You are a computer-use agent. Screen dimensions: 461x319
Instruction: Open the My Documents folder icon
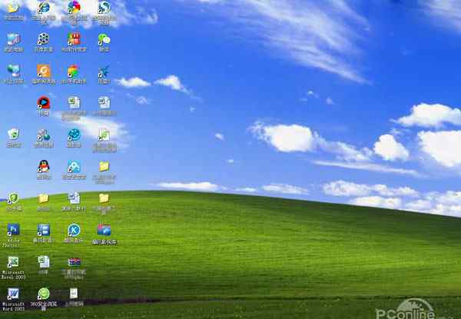tap(14, 8)
